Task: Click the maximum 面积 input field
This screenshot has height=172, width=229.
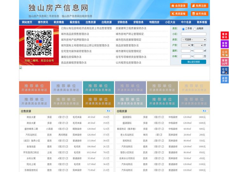Action: click(x=198, y=51)
